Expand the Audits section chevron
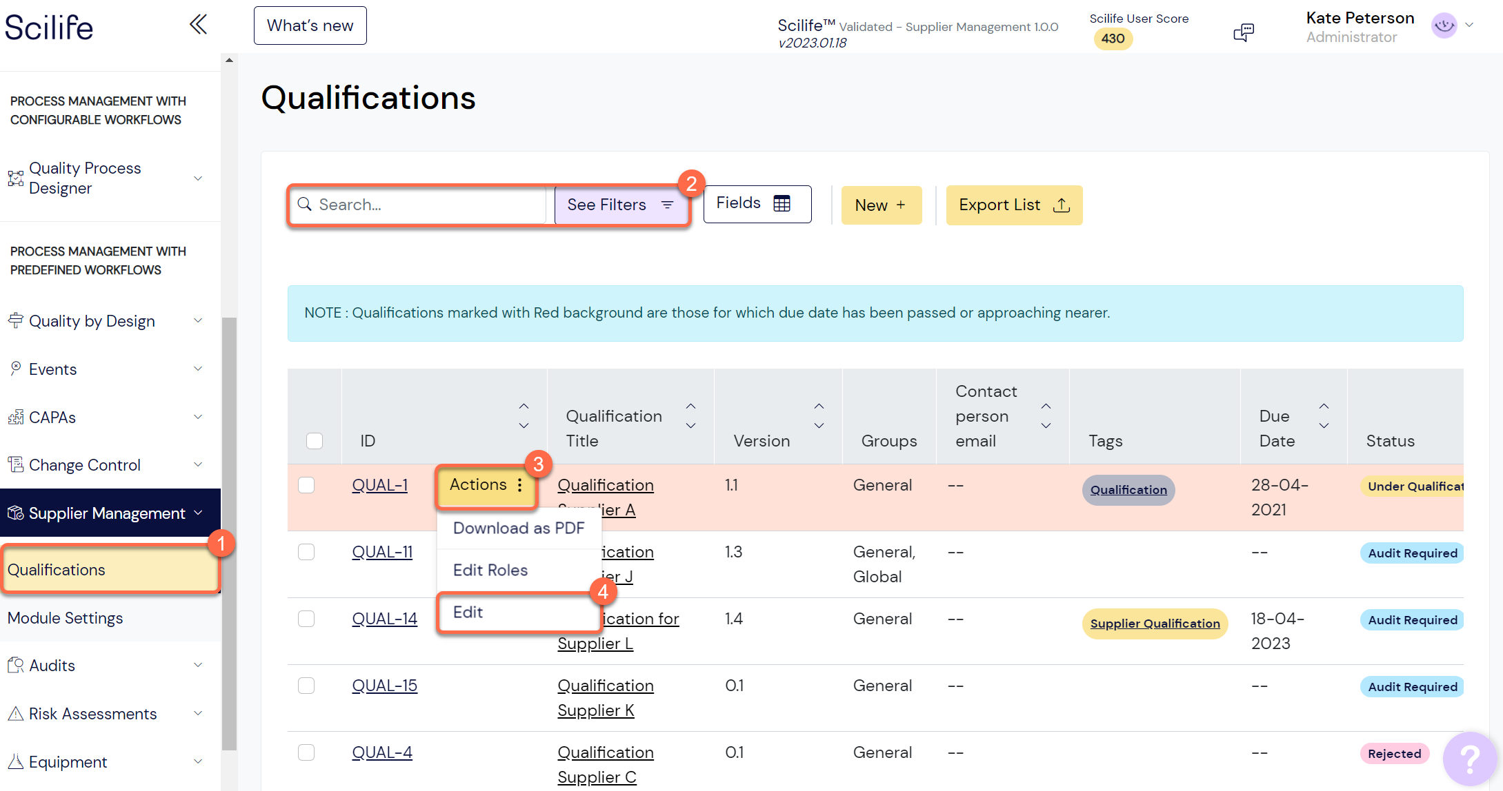Viewport: 1503px width, 791px height. (198, 665)
